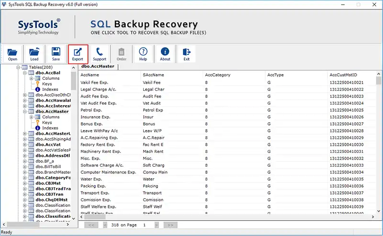383x236 pixels.
Task: Click the table icon of dbo.CBJMst
Action: click(31, 183)
